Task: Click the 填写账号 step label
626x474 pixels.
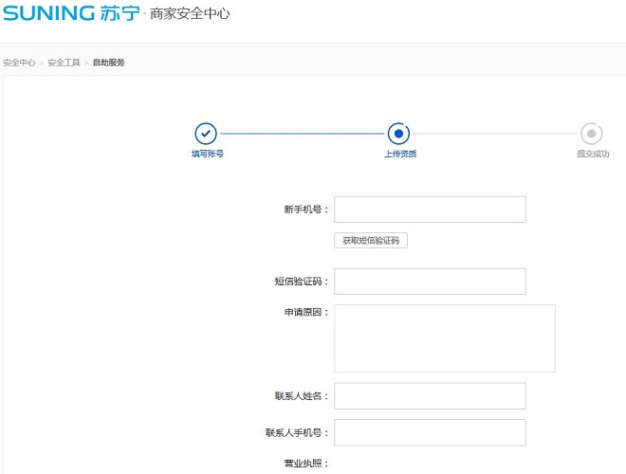Action: click(207, 154)
